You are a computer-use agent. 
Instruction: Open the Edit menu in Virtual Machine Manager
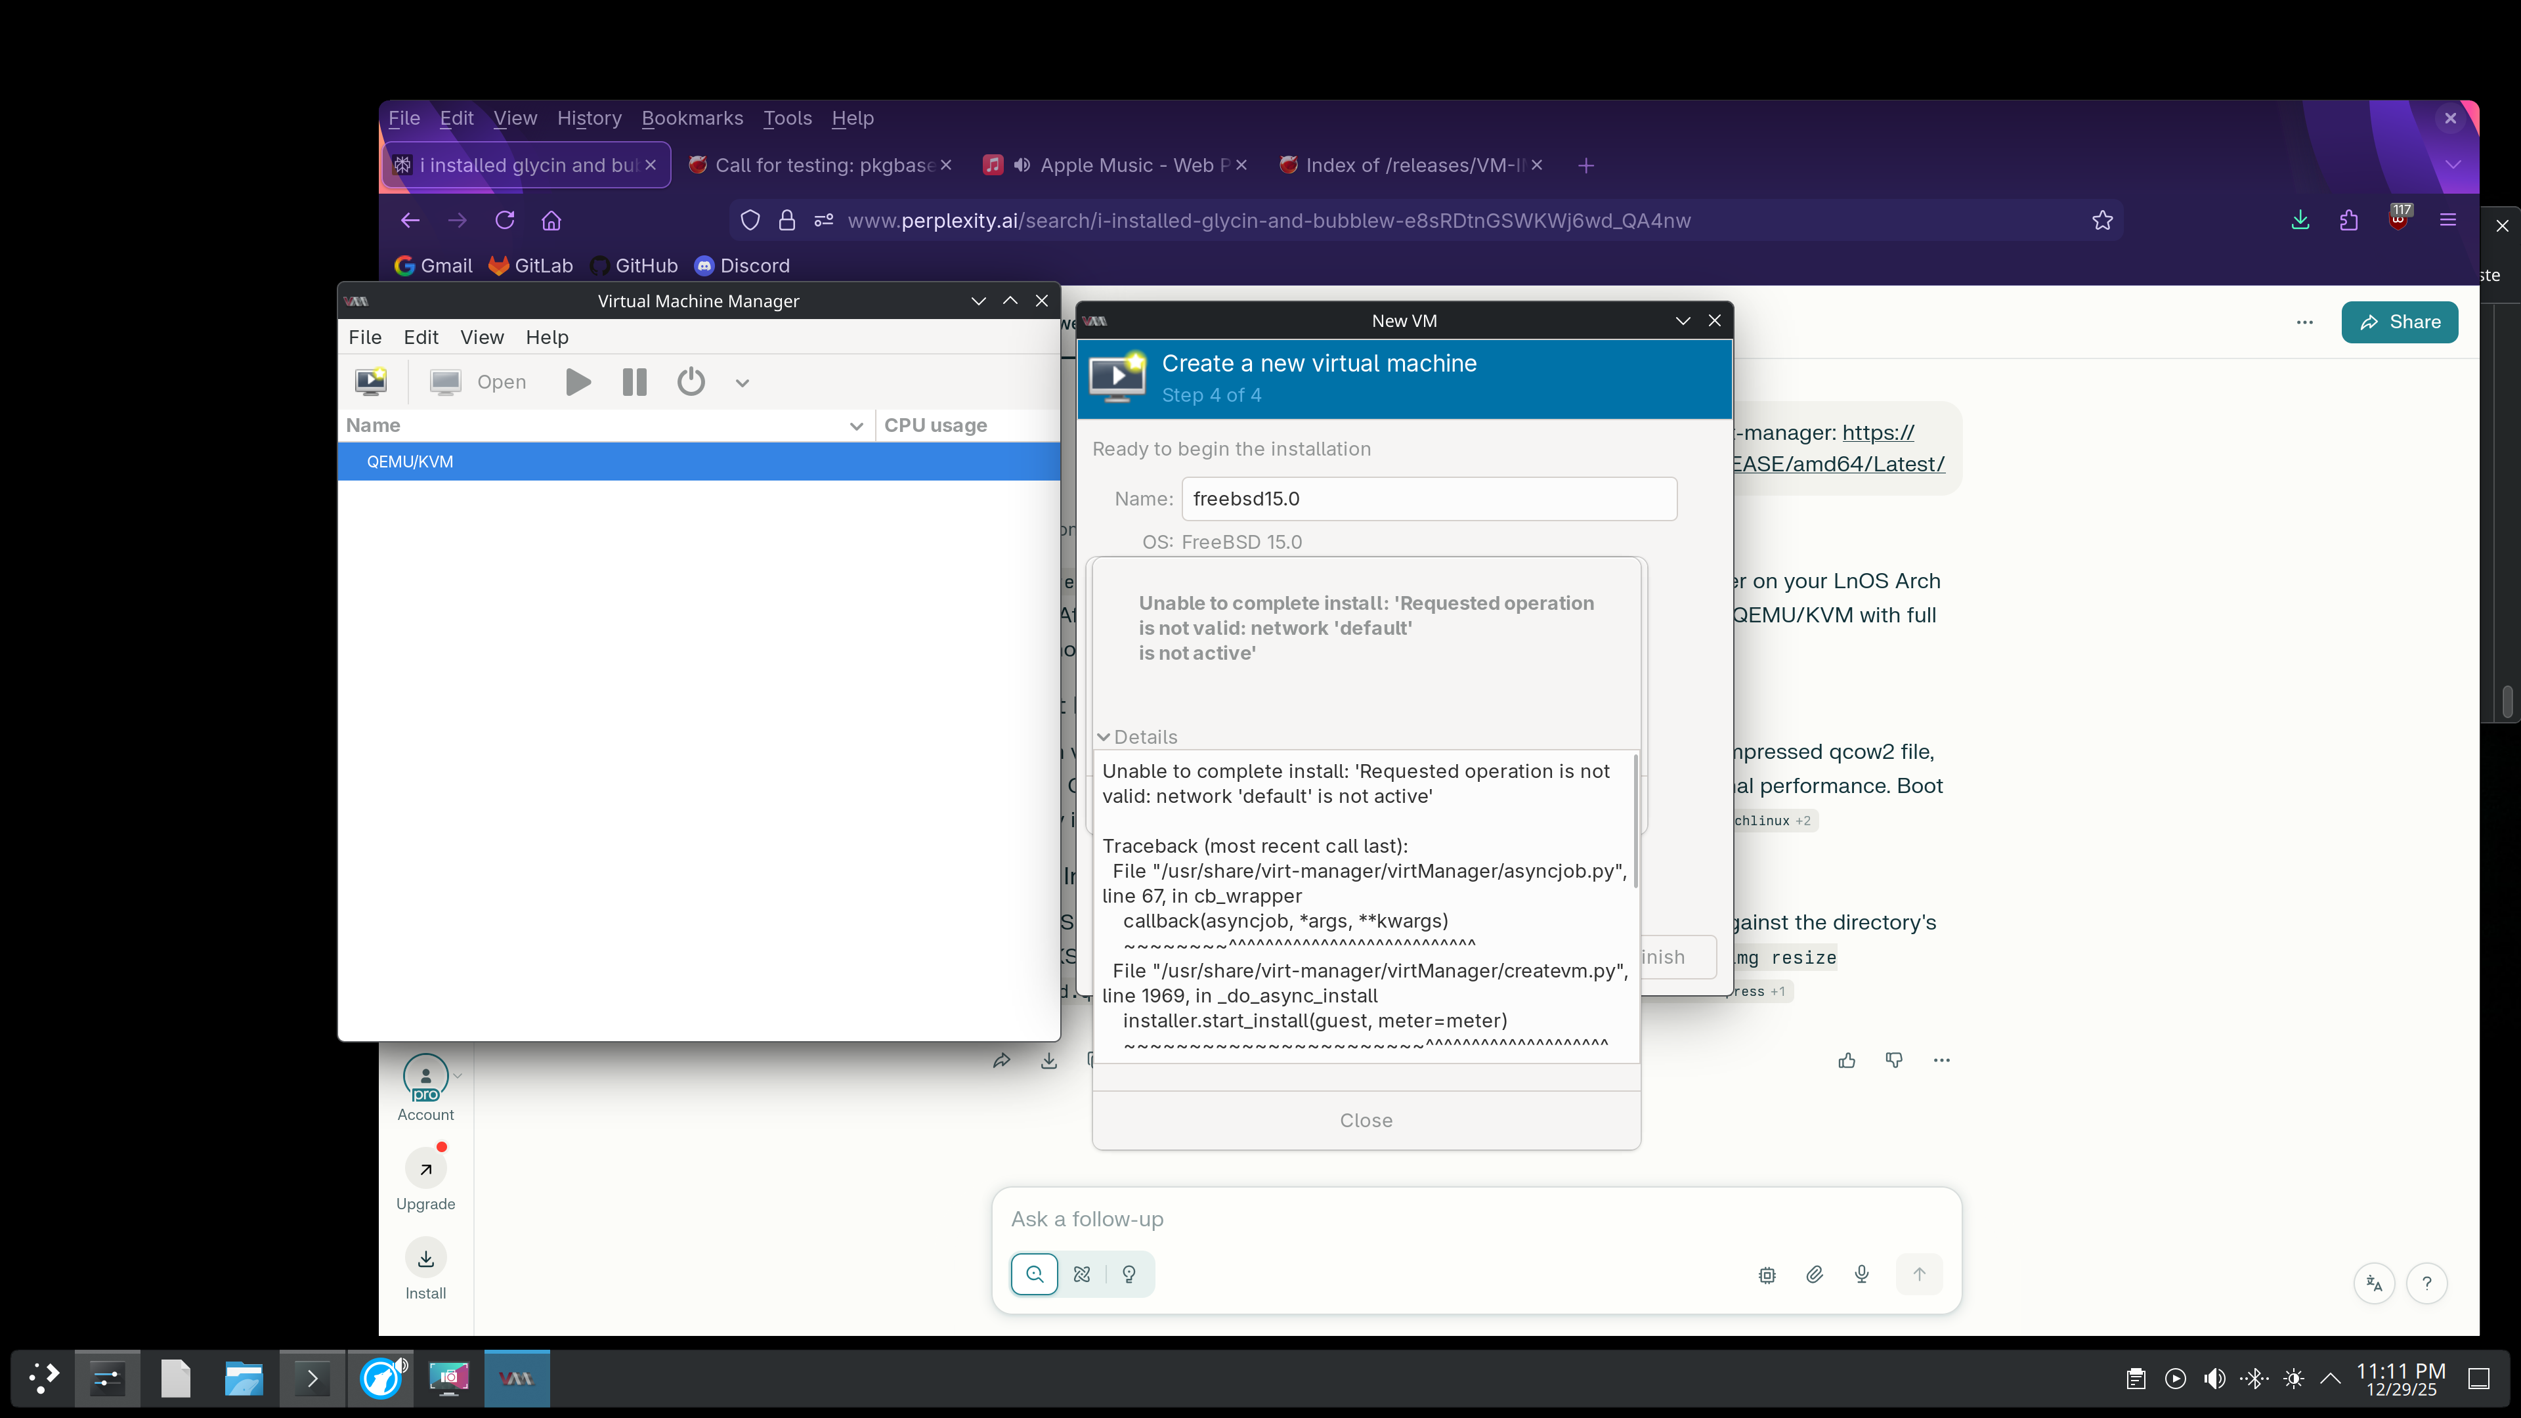tap(421, 337)
